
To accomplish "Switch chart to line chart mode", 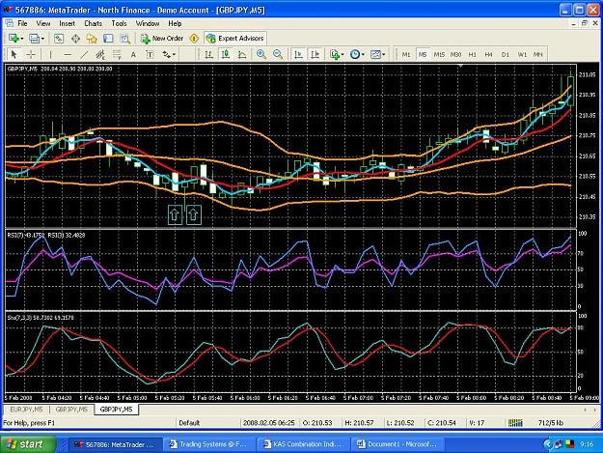I will (x=242, y=54).
